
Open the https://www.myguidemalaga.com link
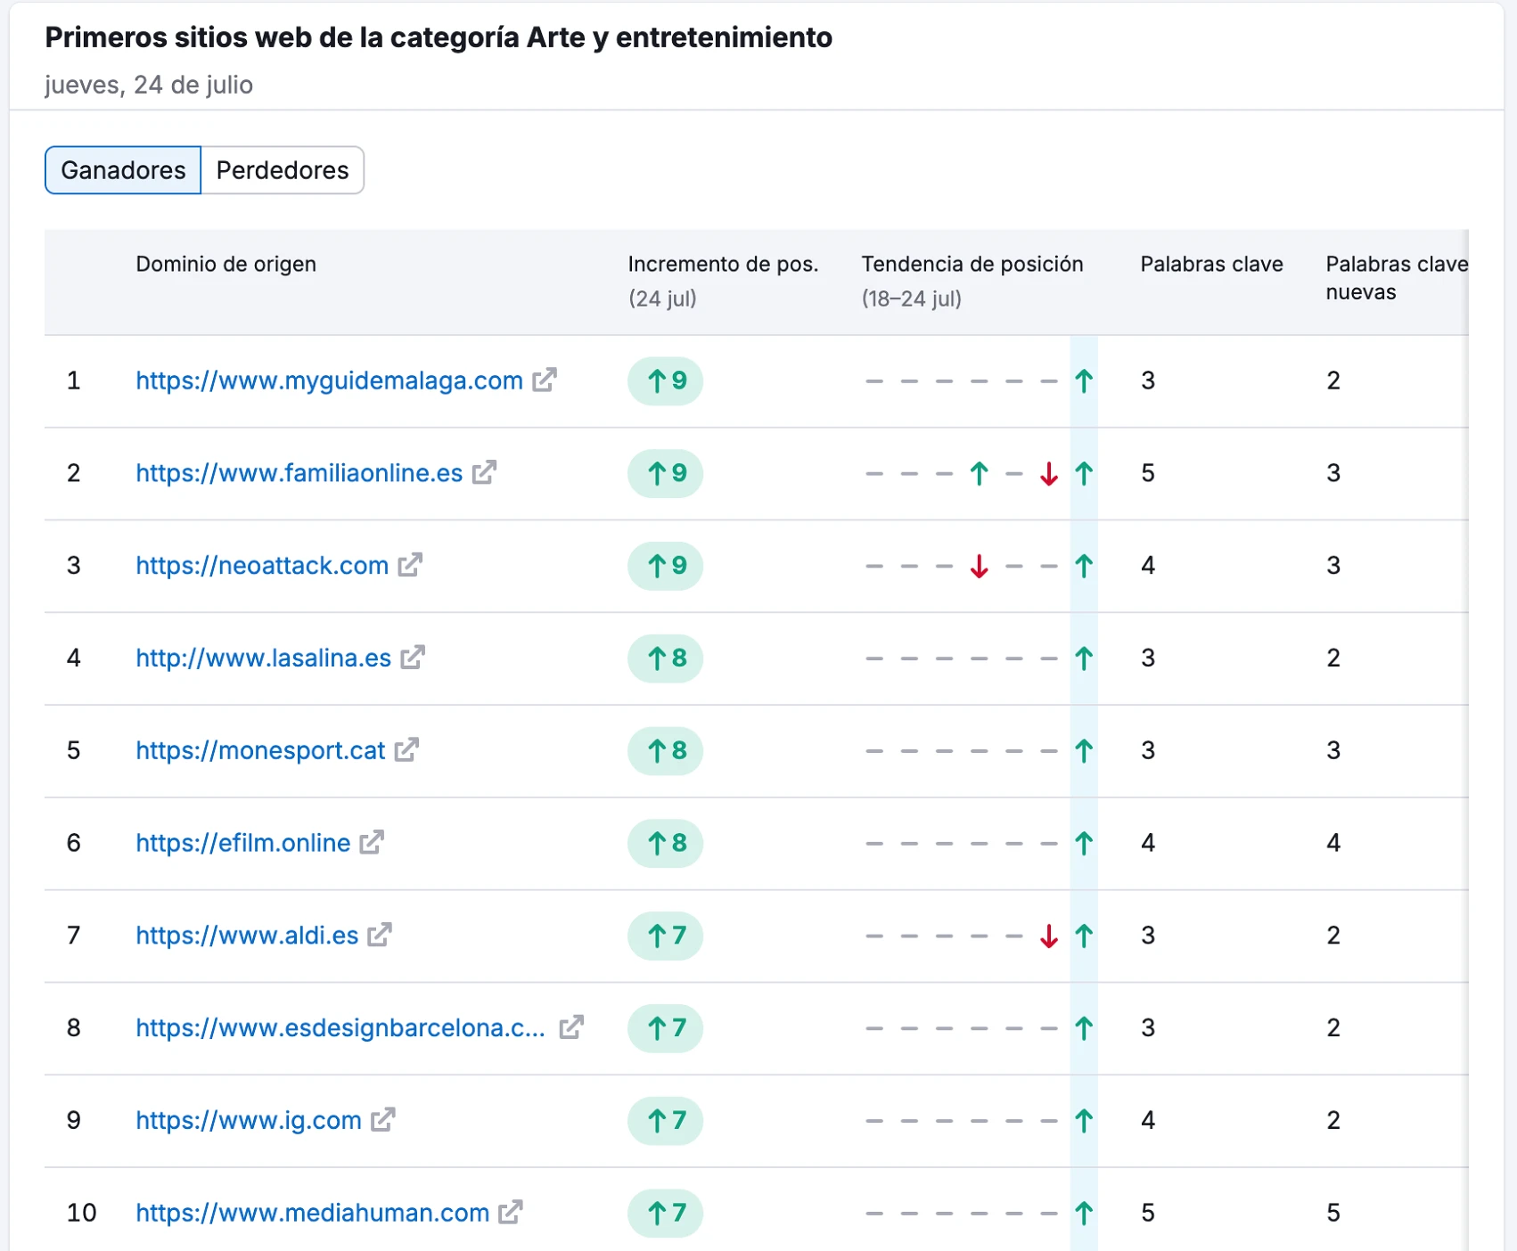tap(329, 380)
